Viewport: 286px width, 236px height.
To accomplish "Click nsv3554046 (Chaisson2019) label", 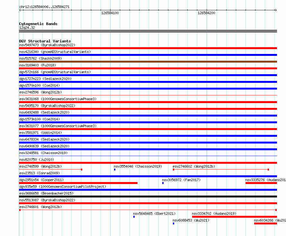I will [138, 166].
